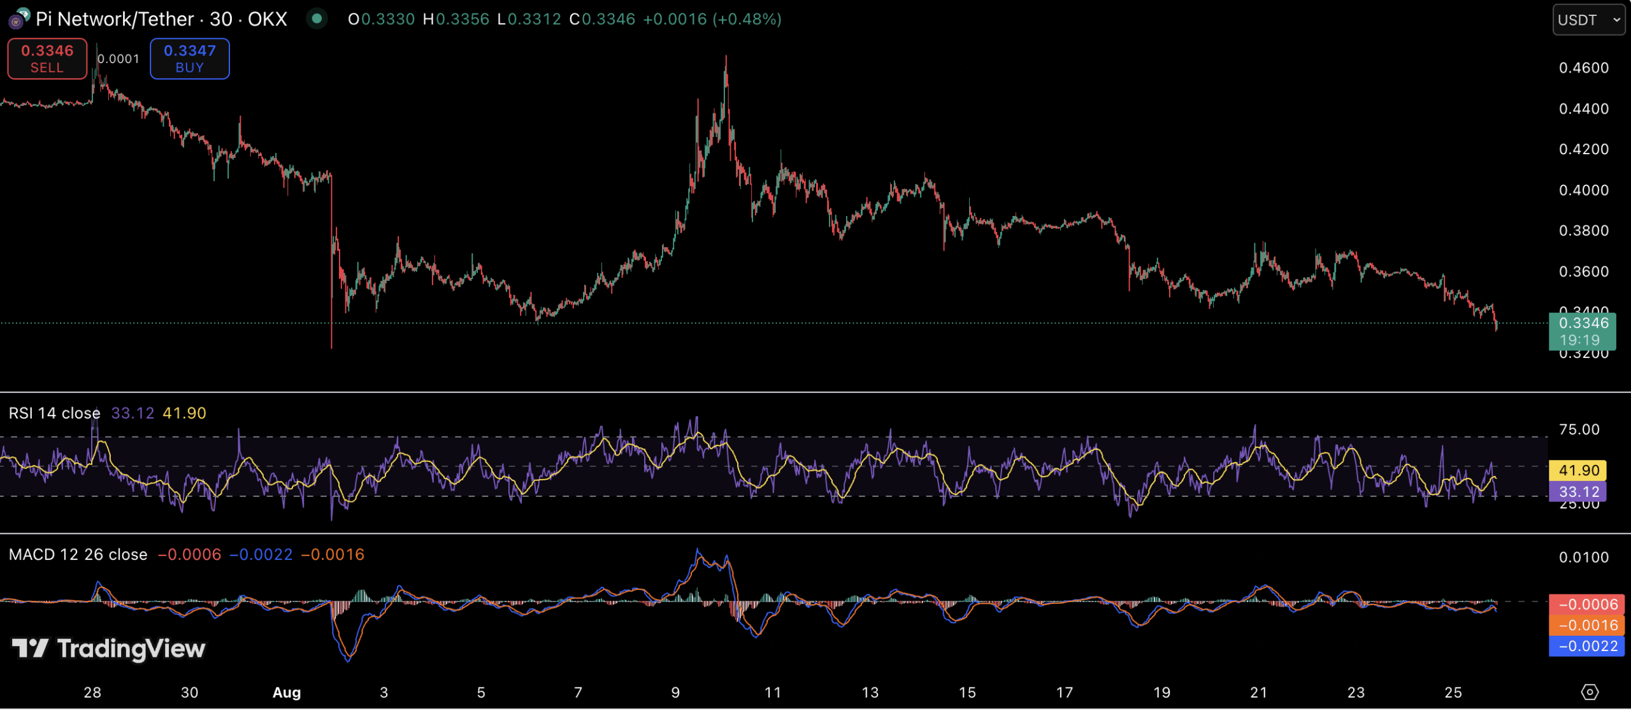Click the 75.00 RSI scale label
This screenshot has width=1631, height=711.
pos(1579,430)
